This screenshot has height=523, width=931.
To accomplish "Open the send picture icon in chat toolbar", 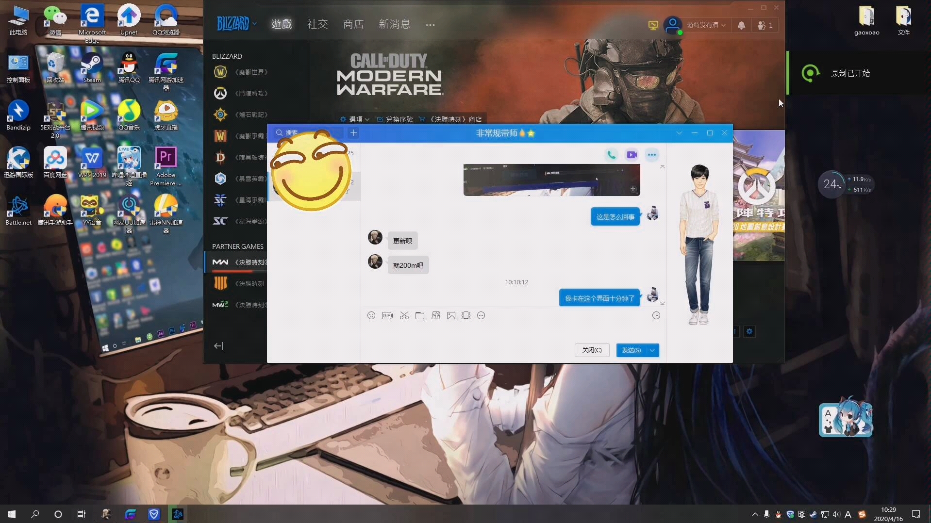I will 451,315.
